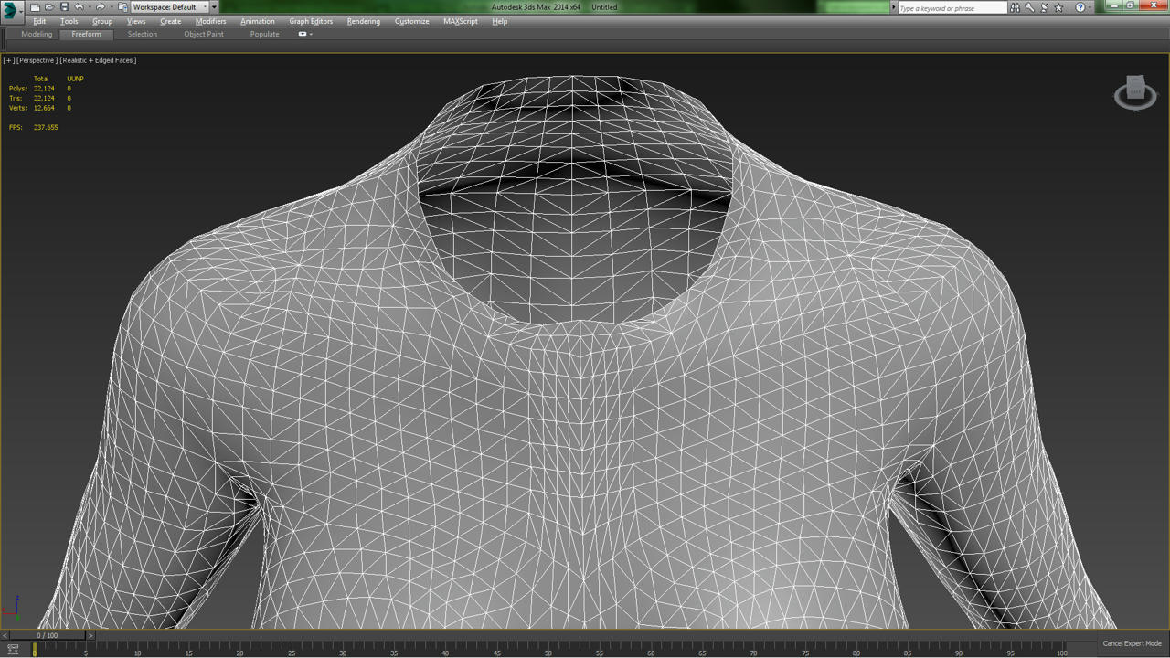The image size is (1170, 658).
Task: Click the Polys count 22,124 statistic
Action: click(x=44, y=89)
